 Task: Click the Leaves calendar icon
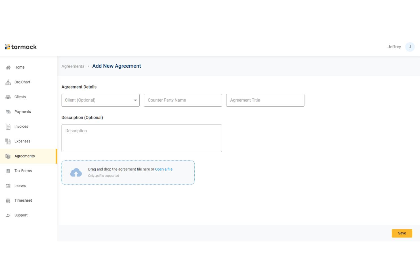coord(8,186)
